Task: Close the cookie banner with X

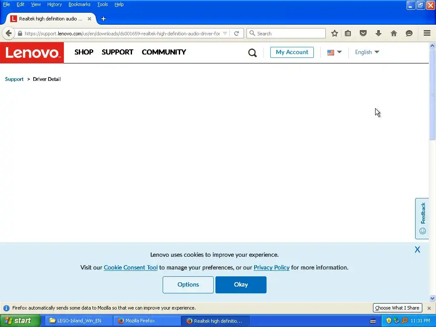Action: [417, 250]
